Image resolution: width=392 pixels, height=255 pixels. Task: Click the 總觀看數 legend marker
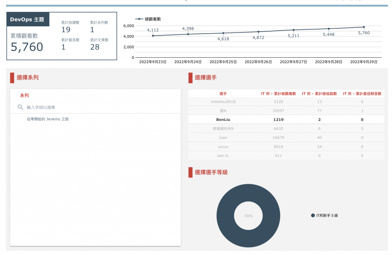pyautogui.click(x=139, y=19)
